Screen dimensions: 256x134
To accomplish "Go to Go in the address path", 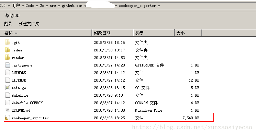I will click(x=42, y=6).
